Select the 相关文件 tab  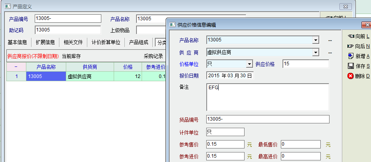pyautogui.click(x=73, y=42)
